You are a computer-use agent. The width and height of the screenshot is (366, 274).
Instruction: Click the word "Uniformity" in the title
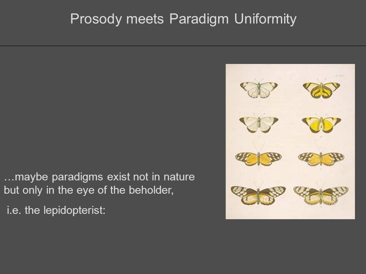[265, 19]
